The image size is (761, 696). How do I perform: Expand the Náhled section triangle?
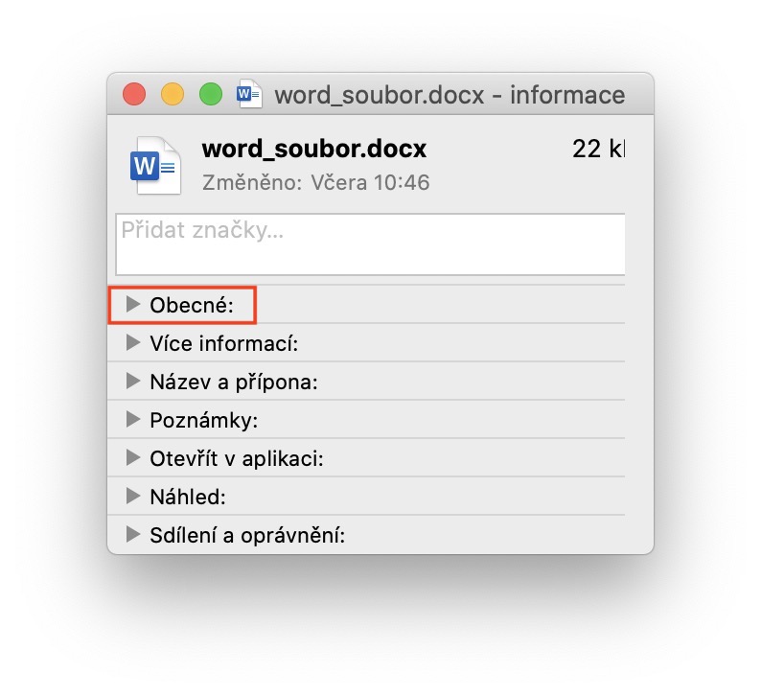[x=133, y=497]
